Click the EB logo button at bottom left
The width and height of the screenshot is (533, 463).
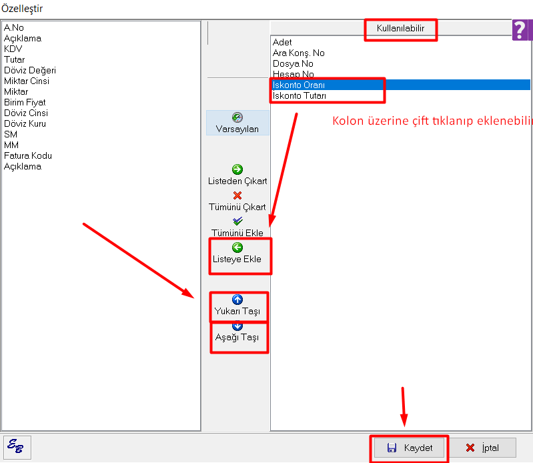pos(17,447)
